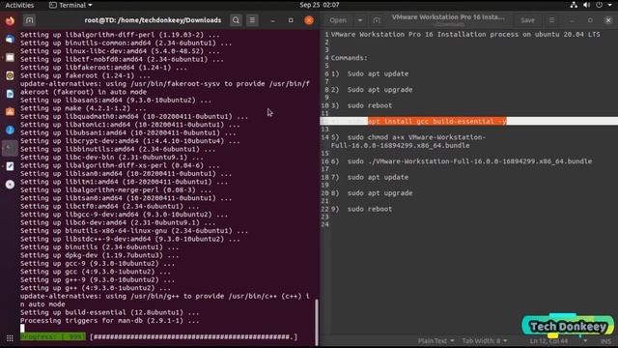
Task: Expand the Open recent files arrow
Action: pos(360,20)
